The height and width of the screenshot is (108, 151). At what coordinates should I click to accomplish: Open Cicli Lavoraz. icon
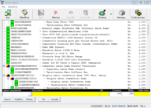tap(138, 13)
